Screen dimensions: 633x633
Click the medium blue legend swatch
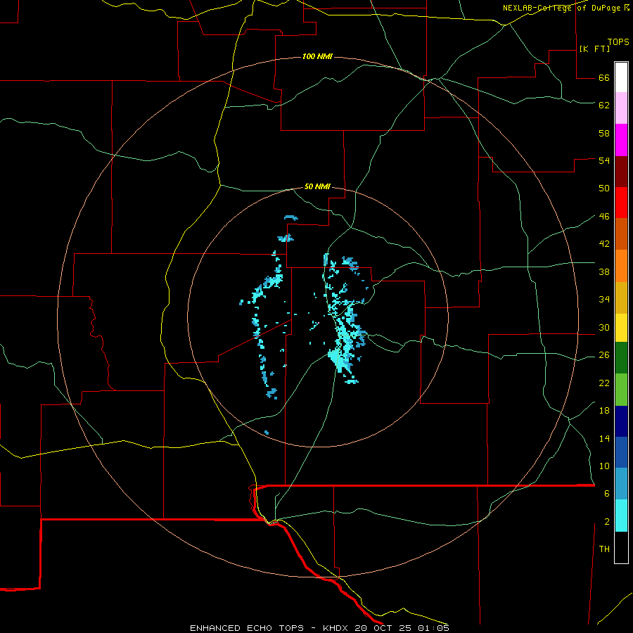click(x=621, y=452)
